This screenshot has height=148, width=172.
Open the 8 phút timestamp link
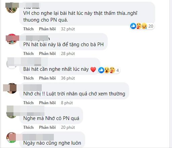67,103
